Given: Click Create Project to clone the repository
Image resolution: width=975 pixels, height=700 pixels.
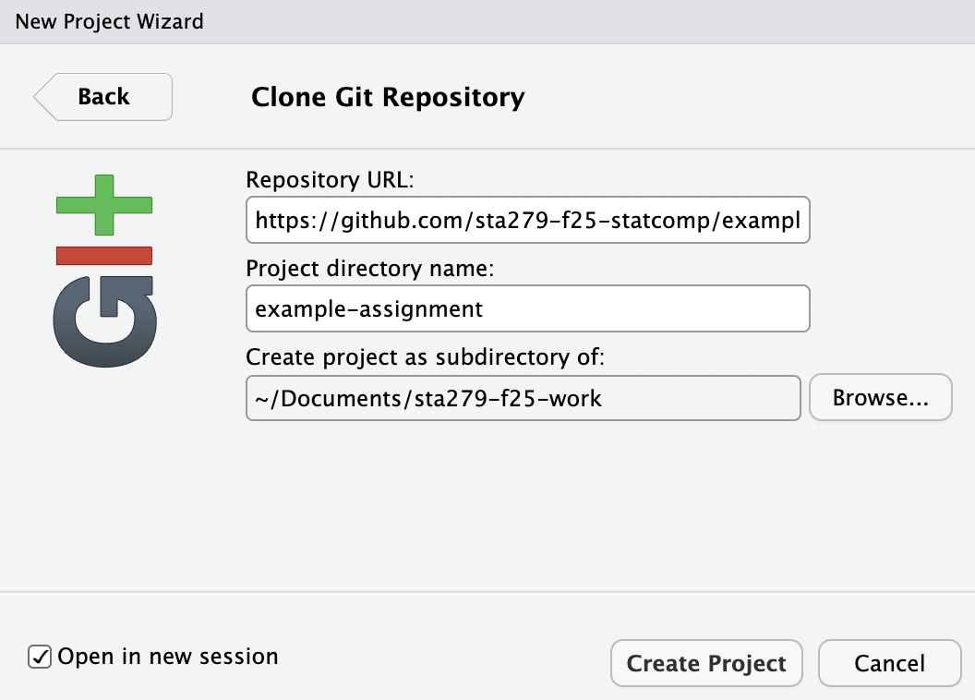Looking at the screenshot, I should click(706, 662).
